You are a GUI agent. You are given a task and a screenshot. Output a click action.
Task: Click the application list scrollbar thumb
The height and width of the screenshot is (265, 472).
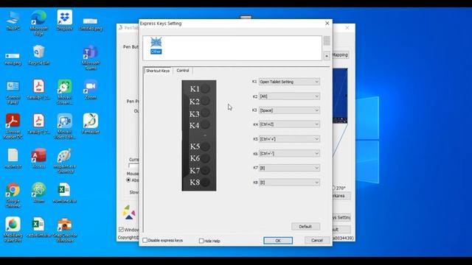[x=327, y=40]
